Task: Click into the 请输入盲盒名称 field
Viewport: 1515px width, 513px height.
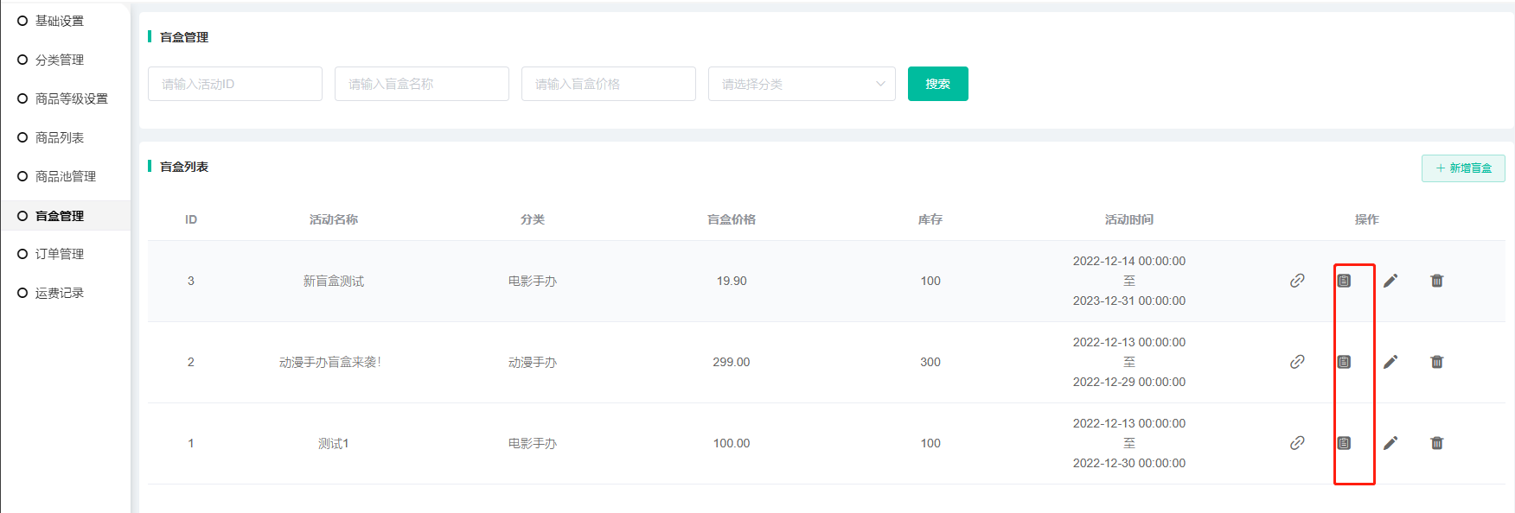Action: tap(421, 84)
